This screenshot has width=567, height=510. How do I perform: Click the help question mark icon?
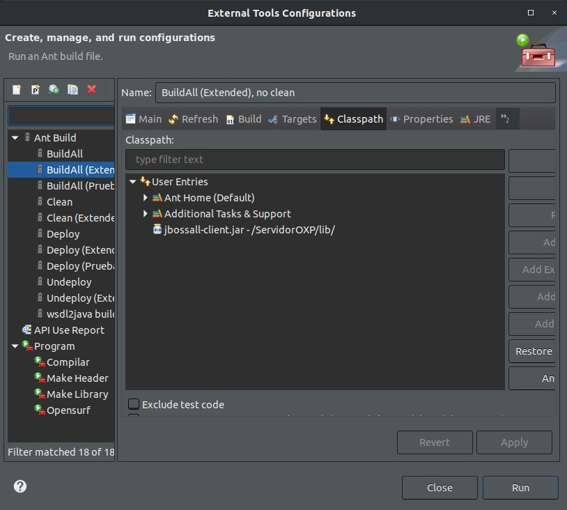pos(20,486)
